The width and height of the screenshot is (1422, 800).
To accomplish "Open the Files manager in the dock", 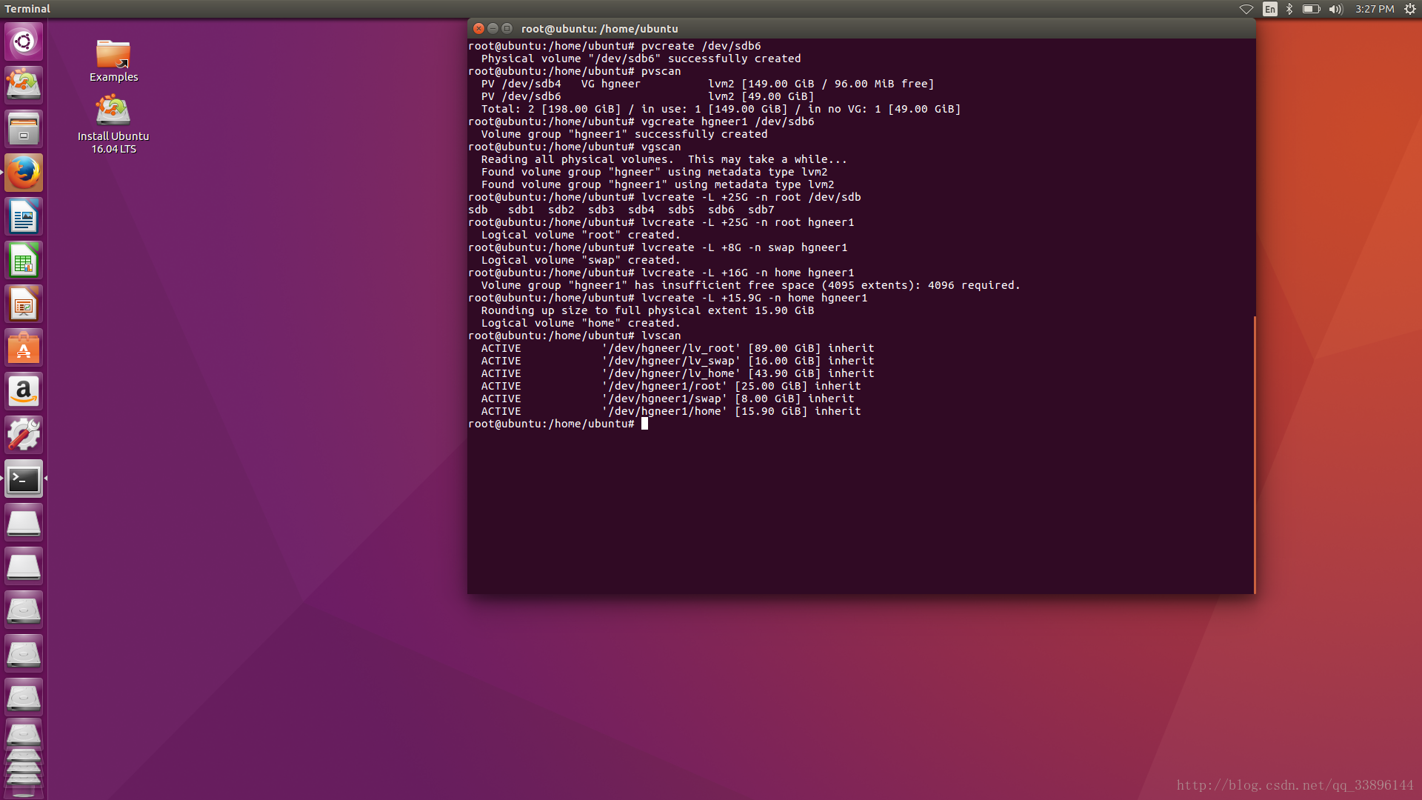I will 24,129.
